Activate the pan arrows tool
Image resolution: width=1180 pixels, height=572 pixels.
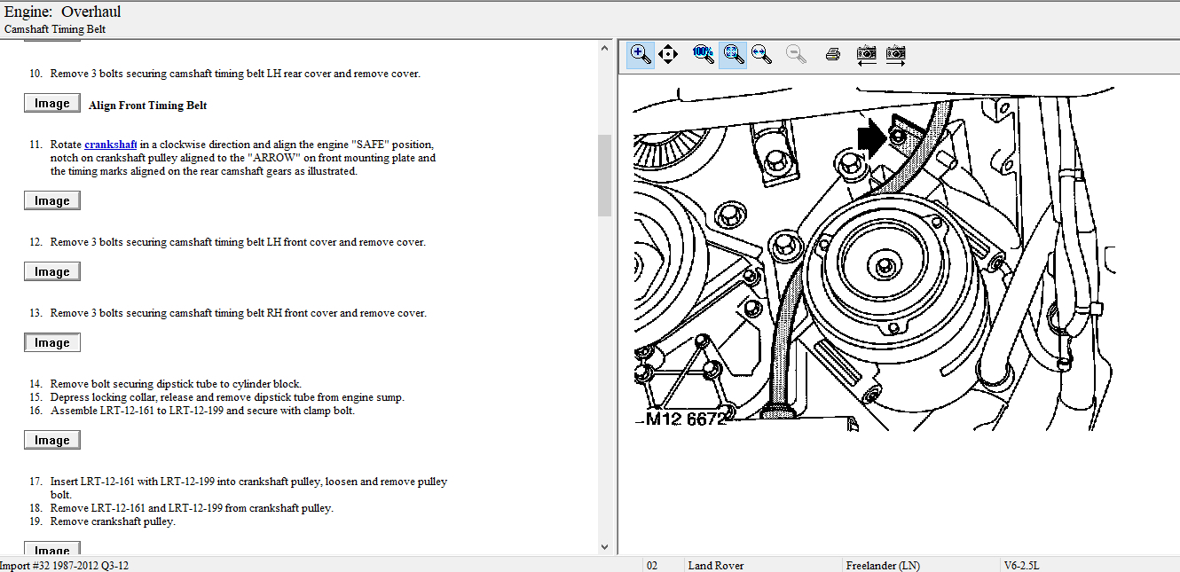pos(668,54)
